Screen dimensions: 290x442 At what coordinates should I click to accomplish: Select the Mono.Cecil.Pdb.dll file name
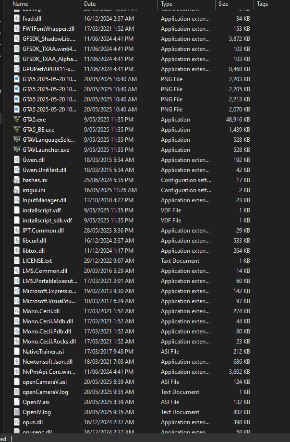(x=47, y=331)
